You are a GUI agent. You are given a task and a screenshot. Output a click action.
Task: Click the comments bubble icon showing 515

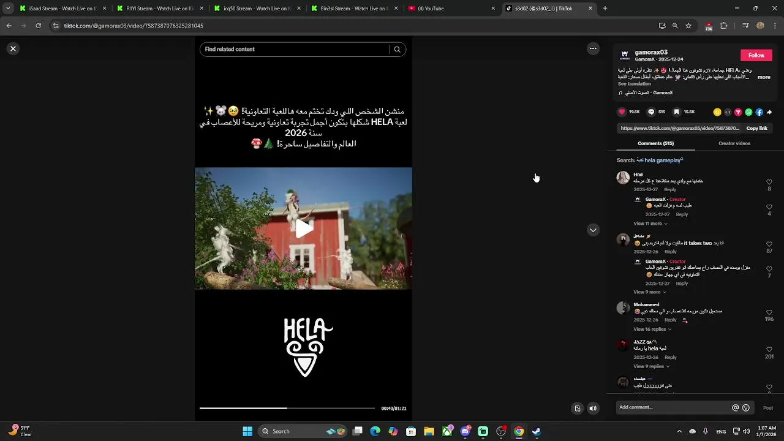click(651, 112)
